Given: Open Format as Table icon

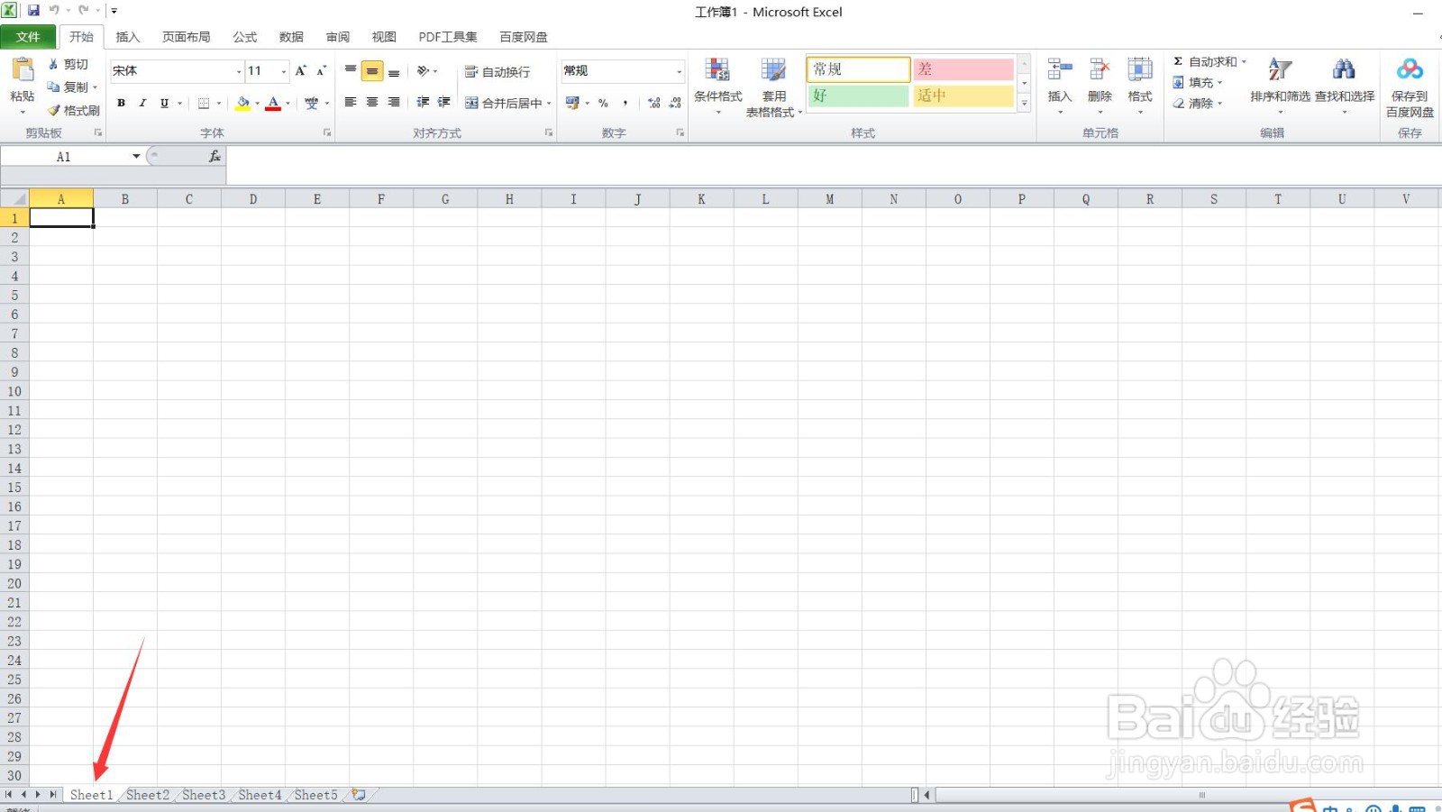Looking at the screenshot, I should 773,70.
